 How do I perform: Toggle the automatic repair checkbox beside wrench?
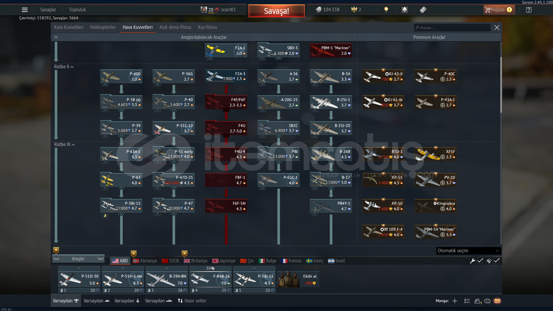point(480,261)
